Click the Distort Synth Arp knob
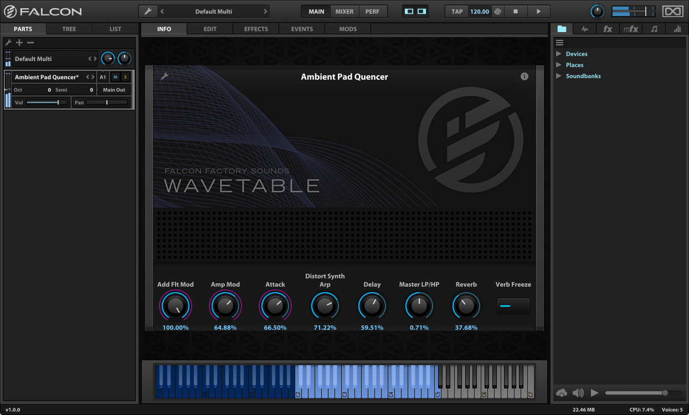 point(325,306)
